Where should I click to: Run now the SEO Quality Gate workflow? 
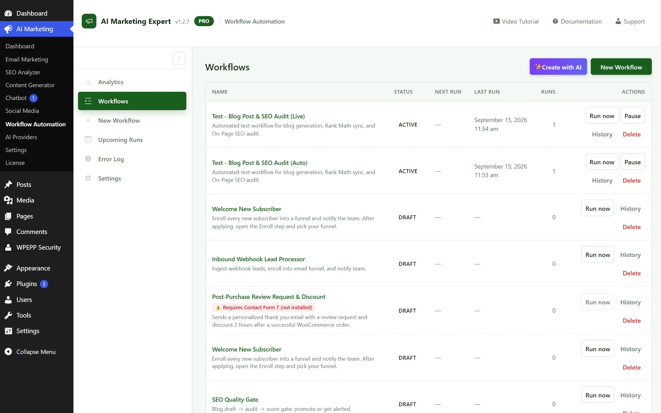[x=598, y=395]
